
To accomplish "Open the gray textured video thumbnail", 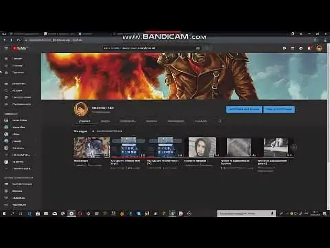I will (239, 147).
